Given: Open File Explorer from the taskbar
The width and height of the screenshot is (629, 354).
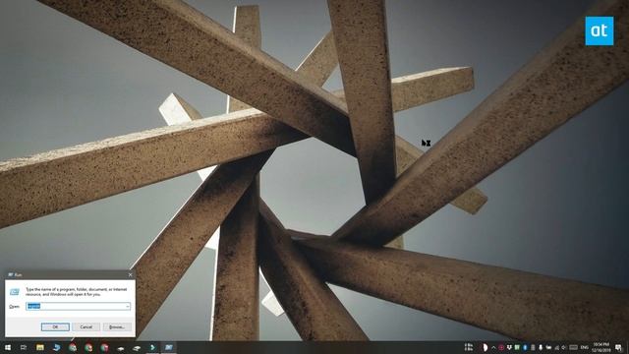Looking at the screenshot, I should [x=39, y=347].
